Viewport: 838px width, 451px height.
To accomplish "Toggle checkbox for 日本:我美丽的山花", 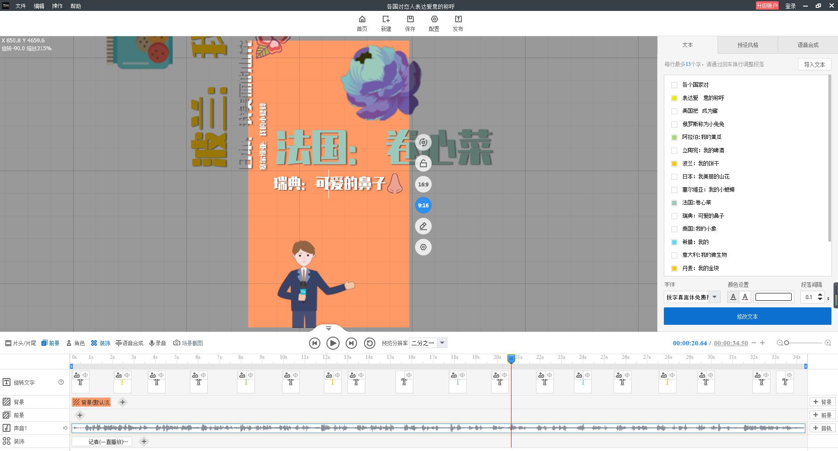I will (674, 177).
